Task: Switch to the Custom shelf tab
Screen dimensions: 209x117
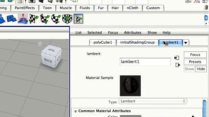Action: click(153, 8)
